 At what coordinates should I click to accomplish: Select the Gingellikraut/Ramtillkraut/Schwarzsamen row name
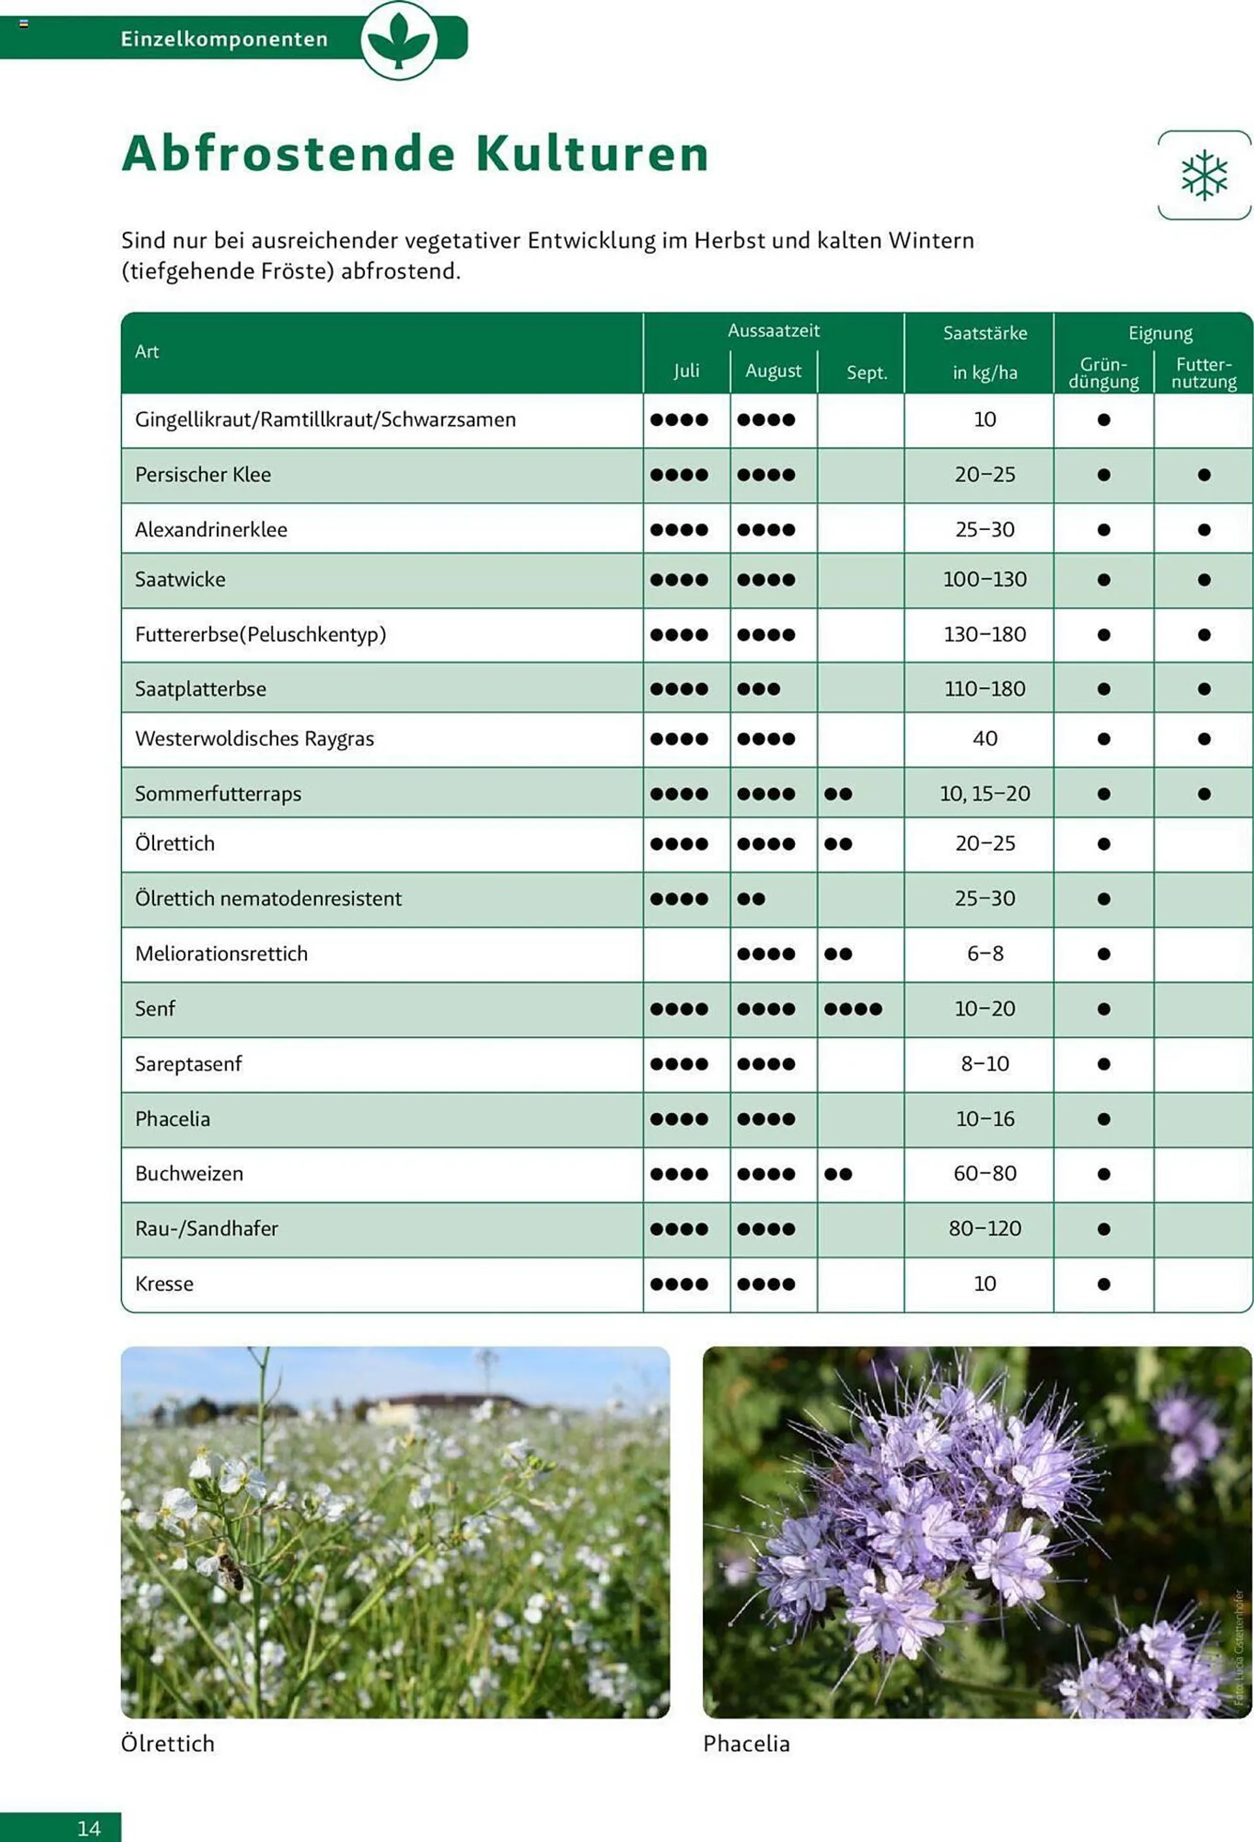coord(325,419)
